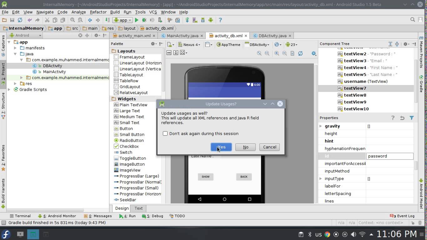Run the app using the green Run icon
Image resolution: width=427 pixels, height=240 pixels.
tap(137, 20)
